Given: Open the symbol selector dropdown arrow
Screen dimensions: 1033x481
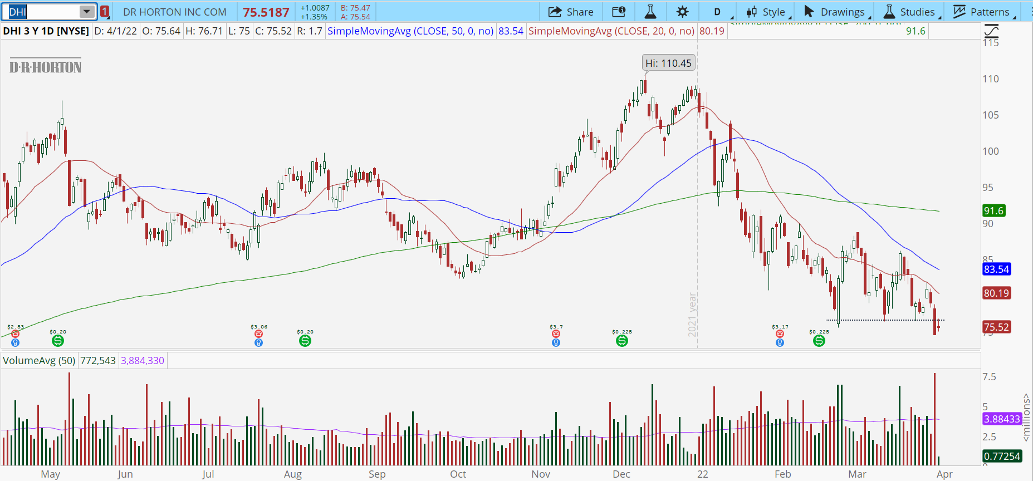Looking at the screenshot, I should (x=87, y=12).
